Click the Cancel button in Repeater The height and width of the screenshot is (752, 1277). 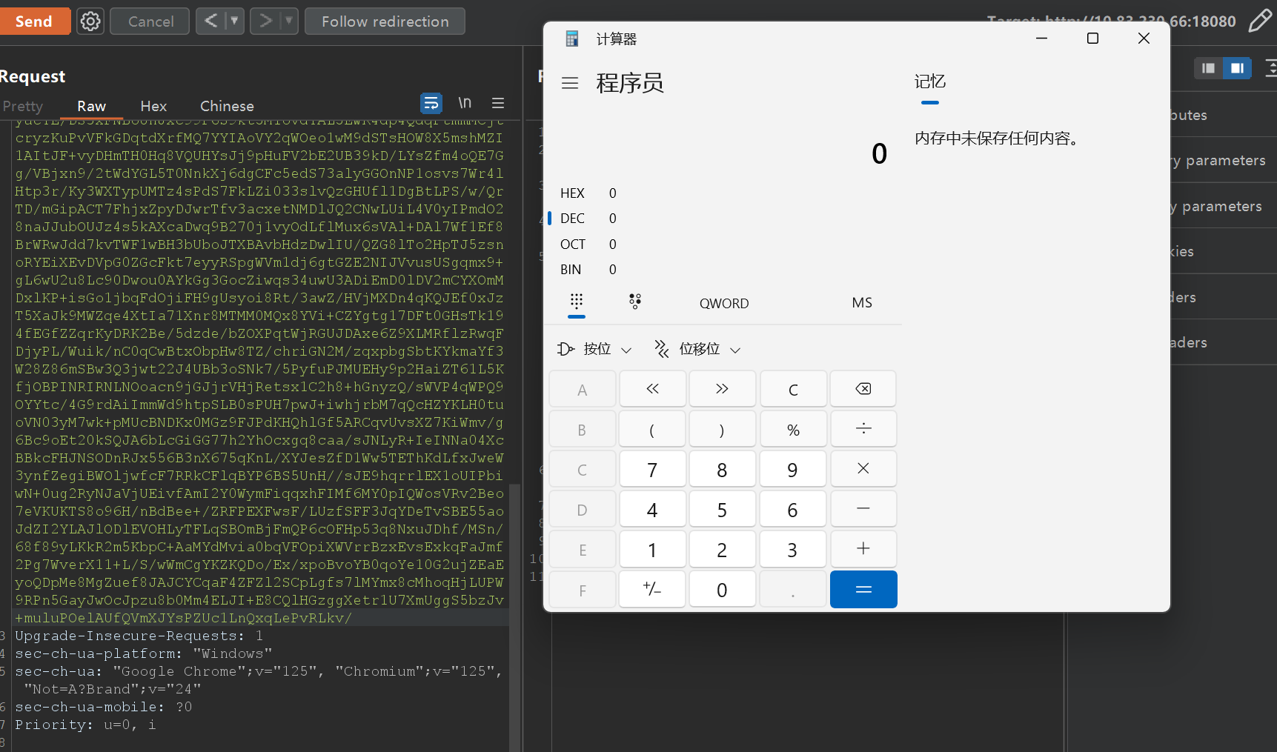tap(150, 21)
